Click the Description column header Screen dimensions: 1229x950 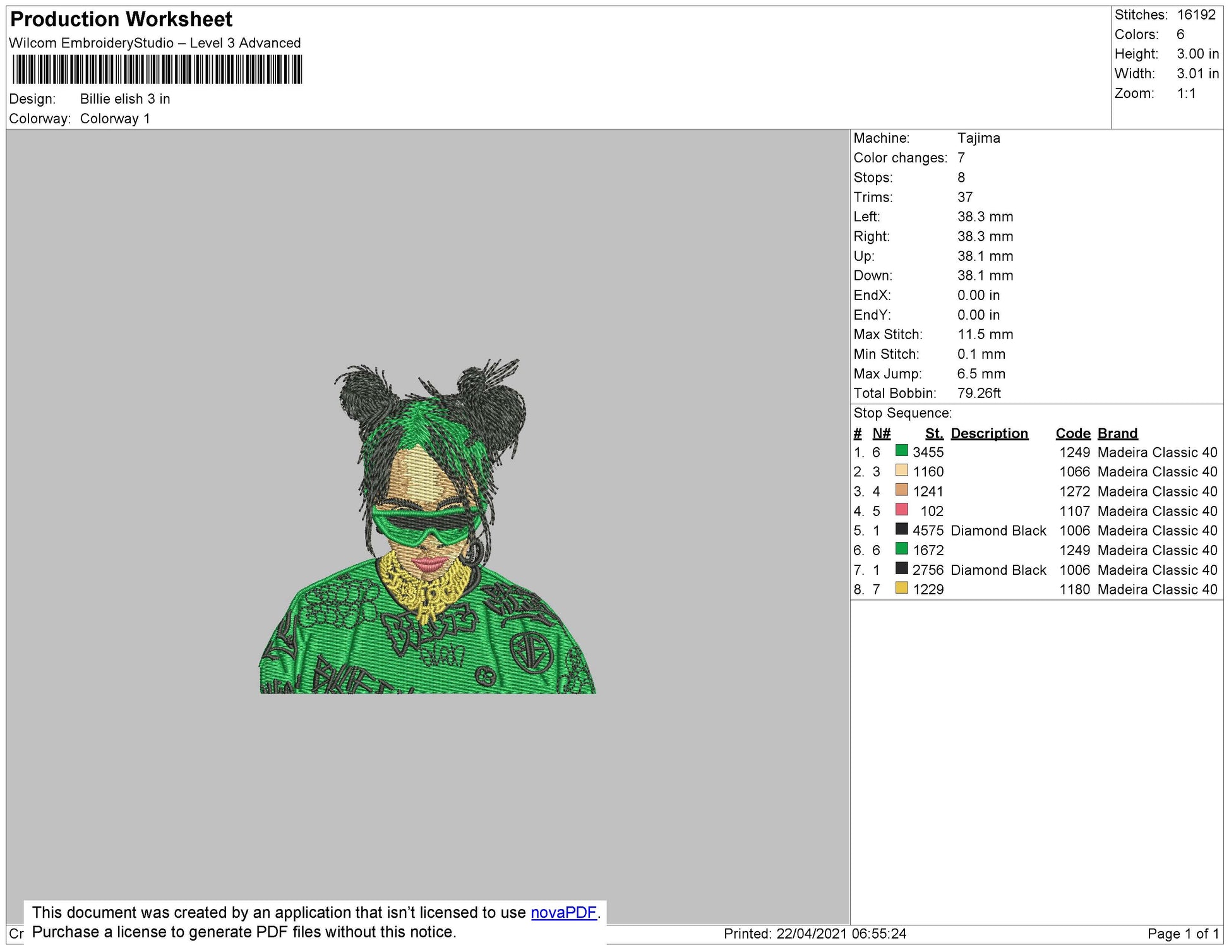pos(989,433)
